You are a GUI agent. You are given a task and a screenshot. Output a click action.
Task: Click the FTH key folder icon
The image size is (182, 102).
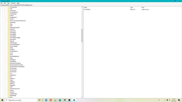[x=9, y=87]
